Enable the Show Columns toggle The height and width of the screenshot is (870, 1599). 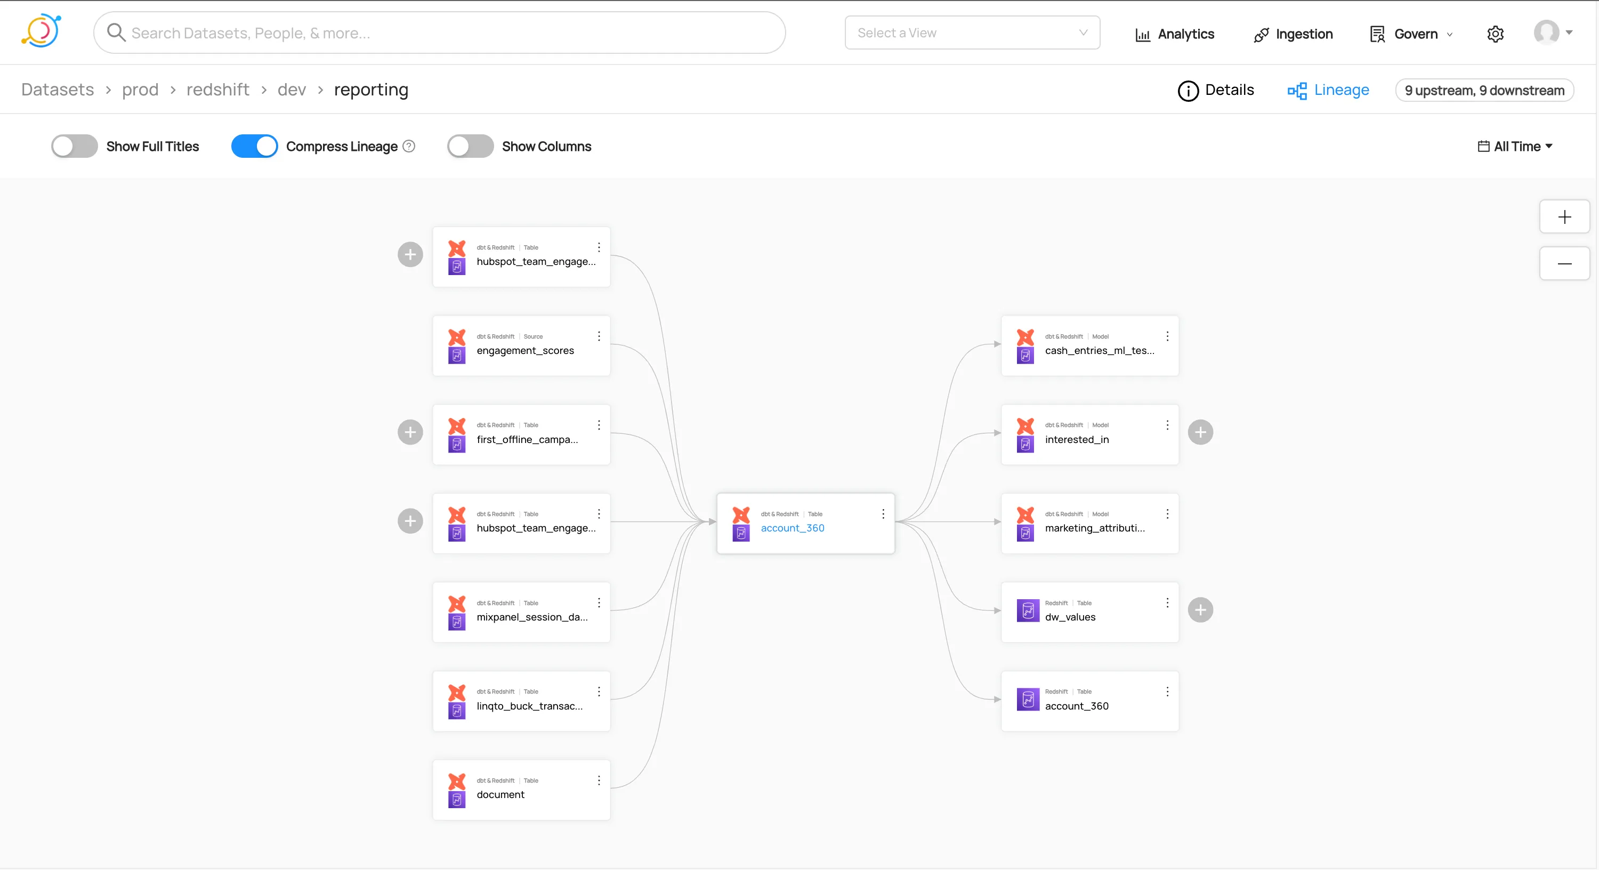click(x=469, y=146)
